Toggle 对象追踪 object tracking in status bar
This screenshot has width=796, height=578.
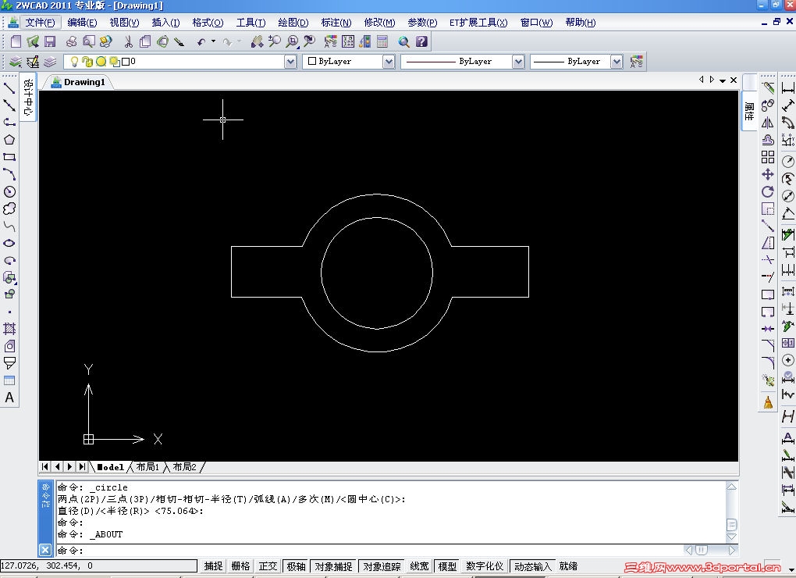coord(382,566)
